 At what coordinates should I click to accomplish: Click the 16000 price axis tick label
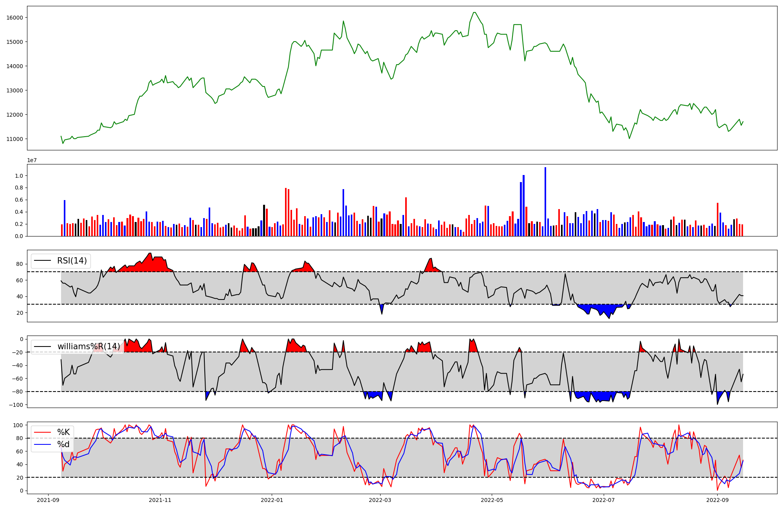[x=14, y=18]
